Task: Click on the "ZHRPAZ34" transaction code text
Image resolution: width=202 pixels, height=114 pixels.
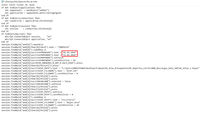Action: pyautogui.click(x=71, y=47)
